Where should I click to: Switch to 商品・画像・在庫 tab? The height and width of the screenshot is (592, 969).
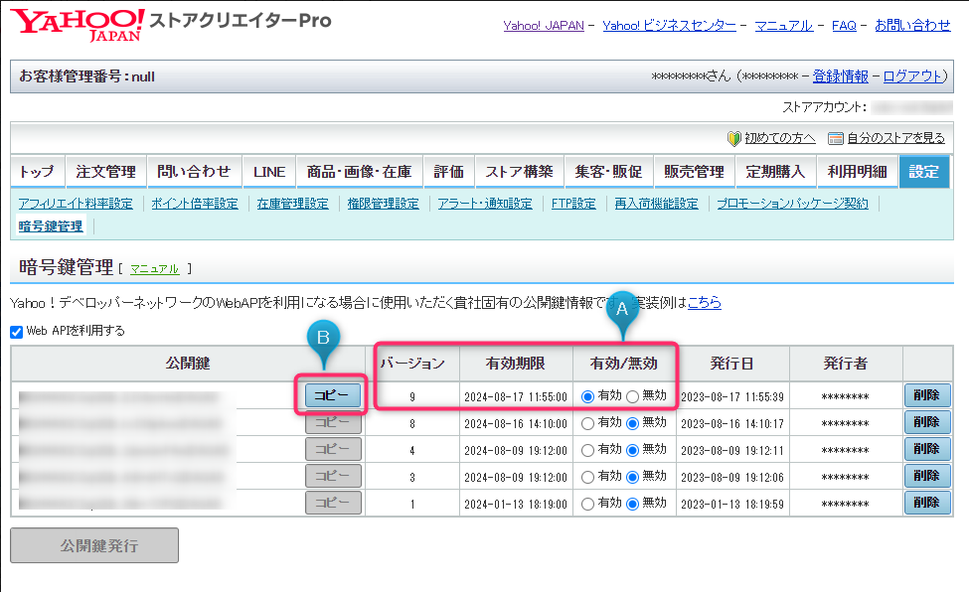click(x=360, y=172)
